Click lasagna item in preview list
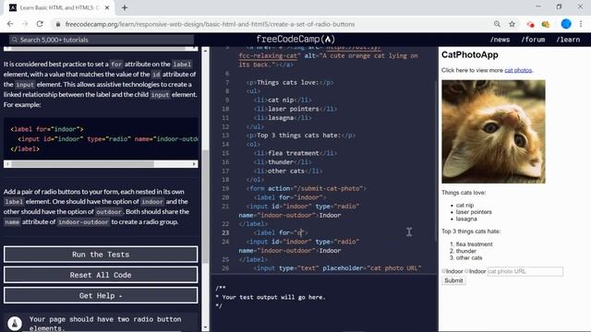The height and width of the screenshot is (332, 591). 466,219
